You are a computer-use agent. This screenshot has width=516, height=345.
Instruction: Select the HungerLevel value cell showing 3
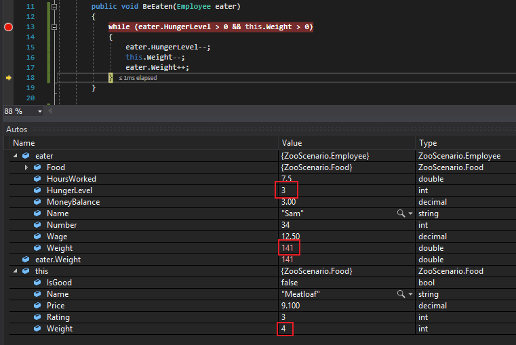click(x=285, y=190)
